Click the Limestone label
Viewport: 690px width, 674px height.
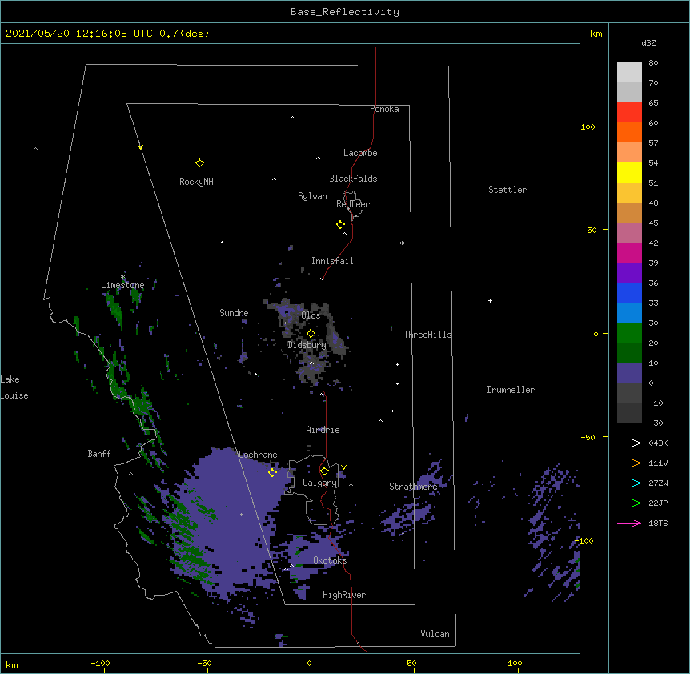pyautogui.click(x=122, y=285)
